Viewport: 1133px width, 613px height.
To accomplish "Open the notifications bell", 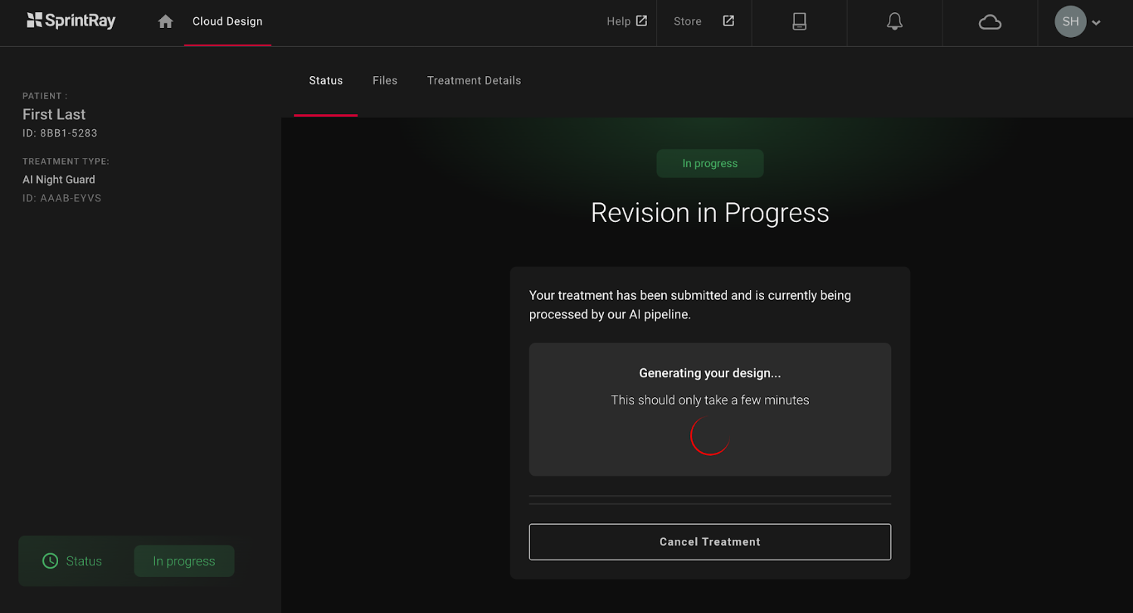I will point(894,22).
